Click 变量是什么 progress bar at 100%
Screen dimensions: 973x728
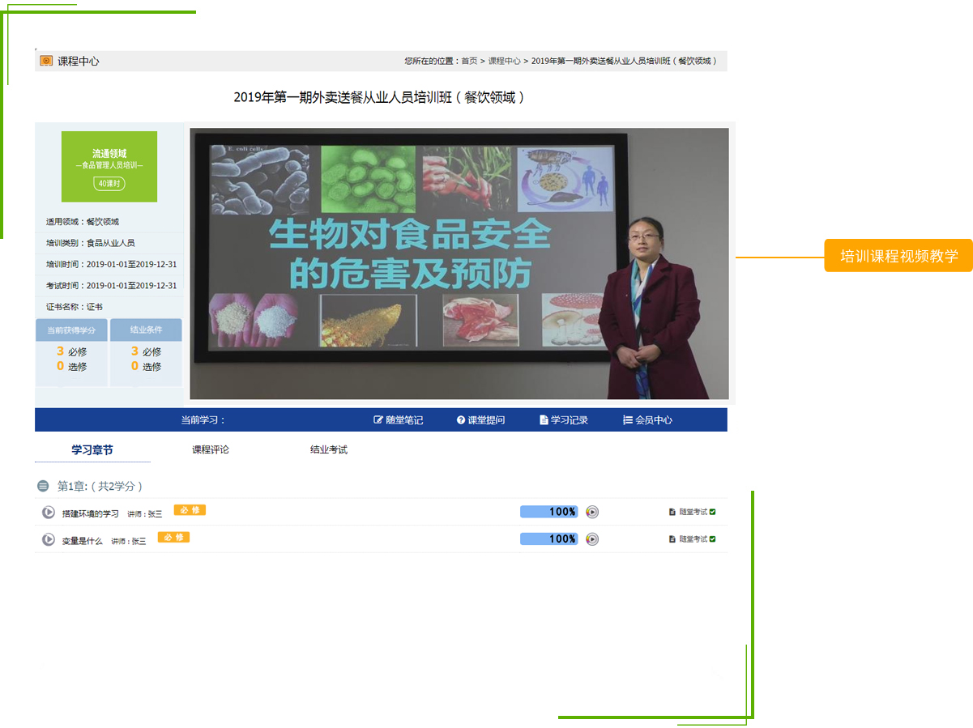(549, 539)
